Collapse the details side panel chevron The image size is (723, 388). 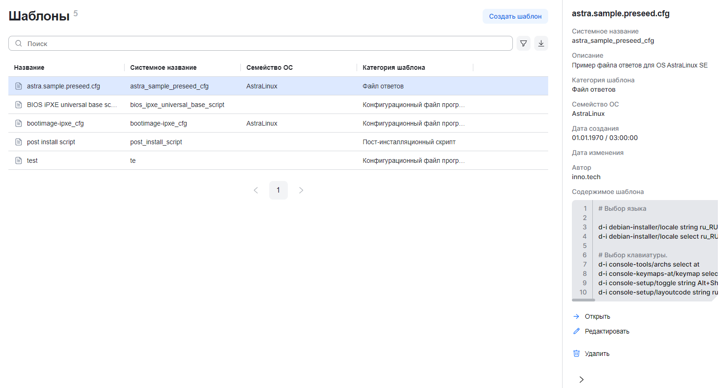581,380
